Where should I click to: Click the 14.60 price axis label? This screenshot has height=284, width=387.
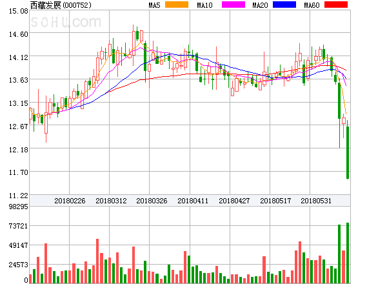19,34
